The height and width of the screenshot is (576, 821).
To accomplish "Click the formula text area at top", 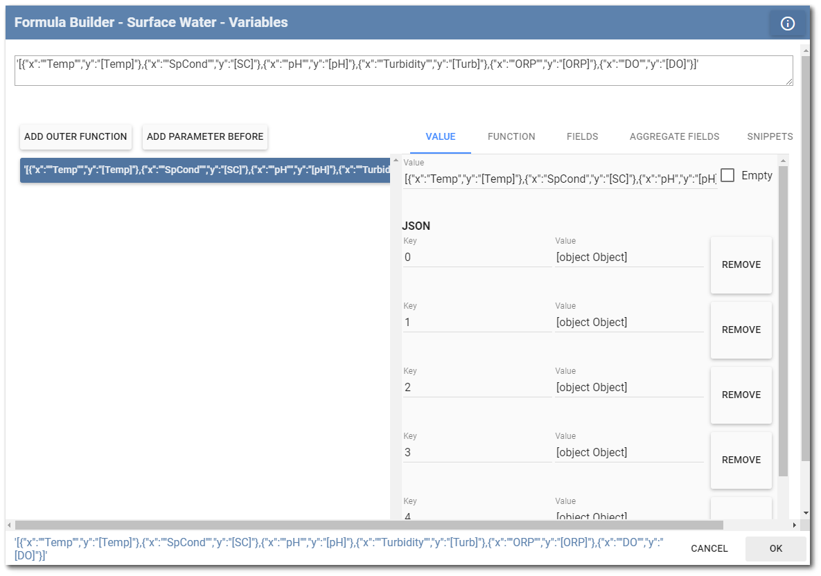I will pyautogui.click(x=403, y=71).
